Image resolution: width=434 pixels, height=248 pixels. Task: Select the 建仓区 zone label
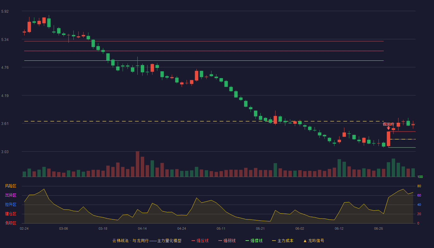click(11, 214)
